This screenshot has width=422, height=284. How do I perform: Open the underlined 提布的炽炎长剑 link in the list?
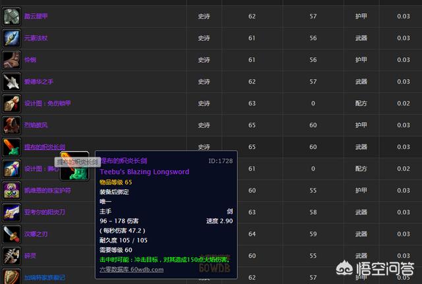pos(45,147)
